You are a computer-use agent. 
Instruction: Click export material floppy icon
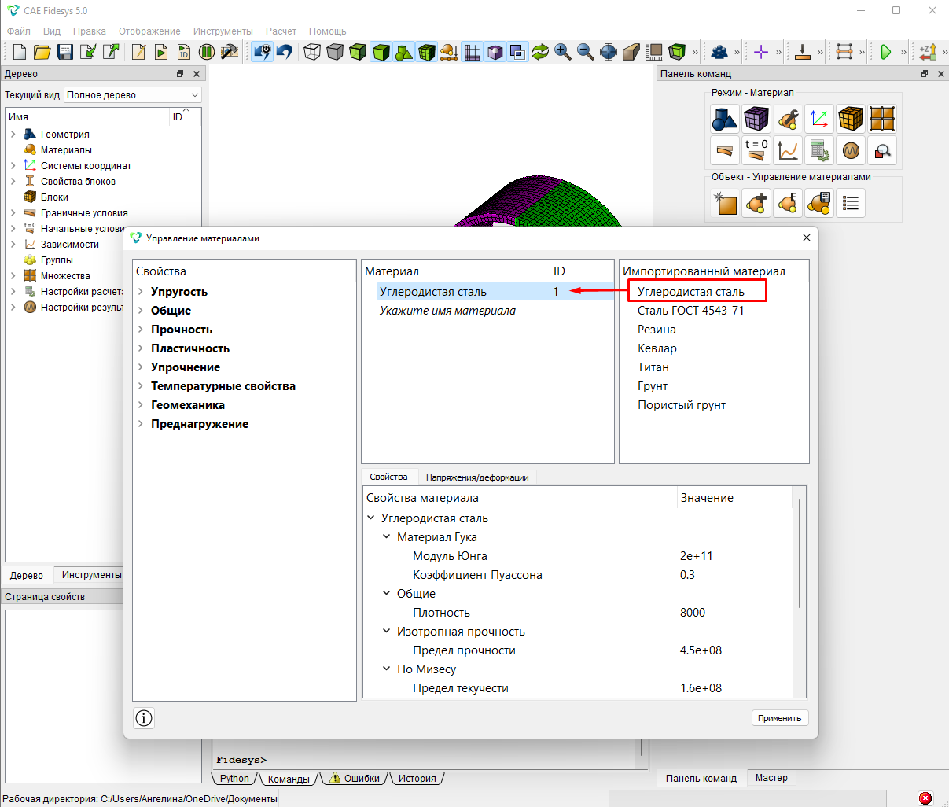(819, 203)
